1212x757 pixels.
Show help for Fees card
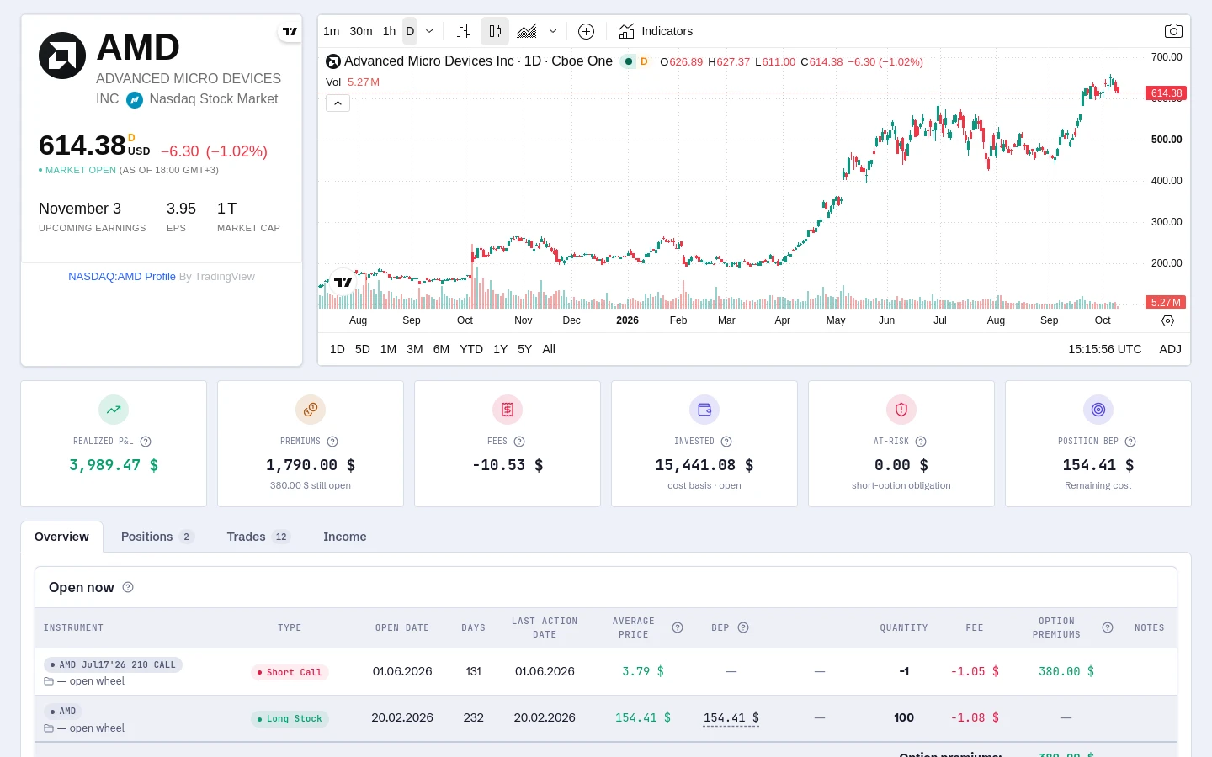coord(519,442)
